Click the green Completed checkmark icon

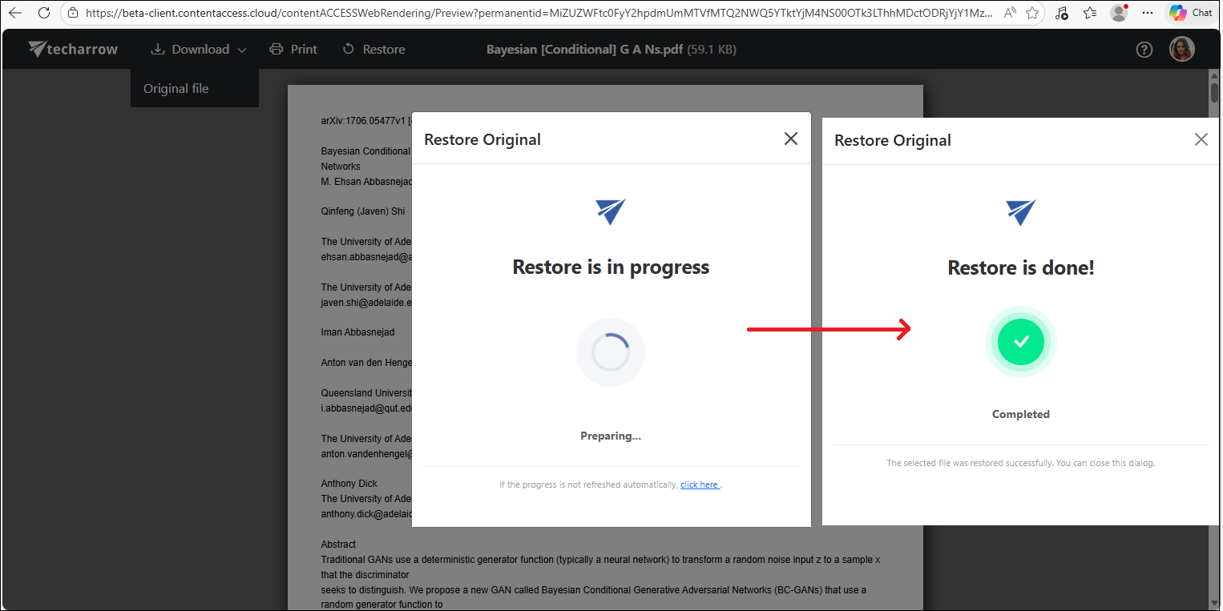click(x=1021, y=342)
